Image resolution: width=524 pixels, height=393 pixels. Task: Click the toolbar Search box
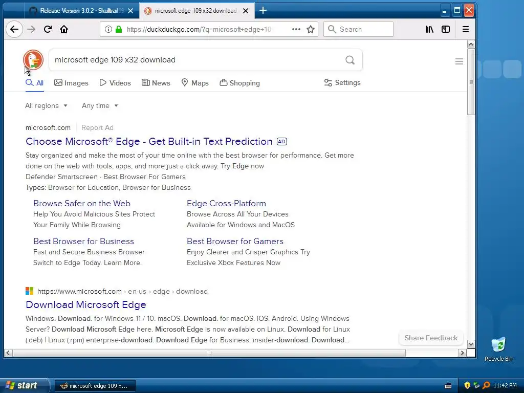tap(358, 29)
